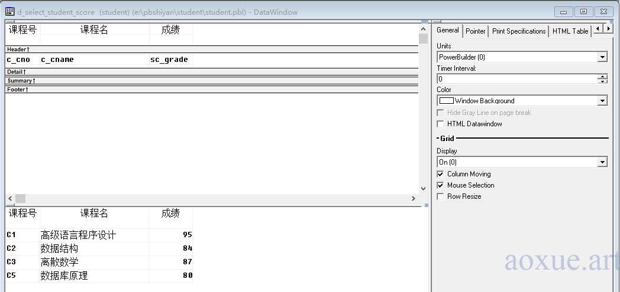Uncheck the Column Moving checkbox
Viewport: 620px width, 292px height.
coord(441,174)
